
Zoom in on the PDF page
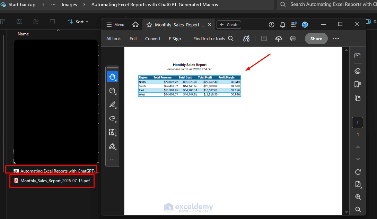(x=358, y=197)
